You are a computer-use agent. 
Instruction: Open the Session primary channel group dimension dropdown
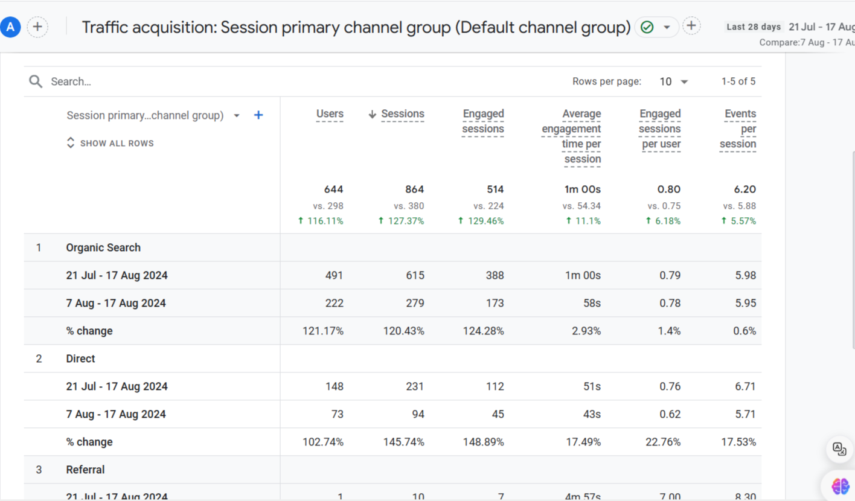153,115
